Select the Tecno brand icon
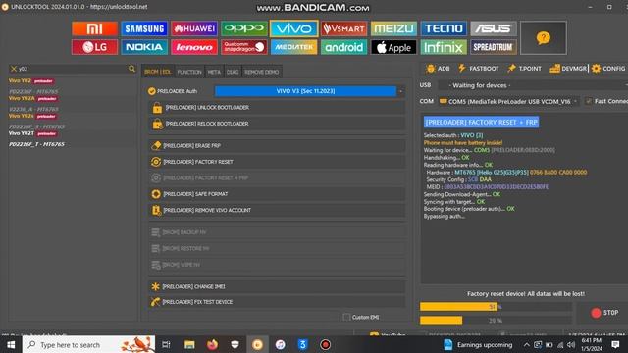 click(444, 28)
